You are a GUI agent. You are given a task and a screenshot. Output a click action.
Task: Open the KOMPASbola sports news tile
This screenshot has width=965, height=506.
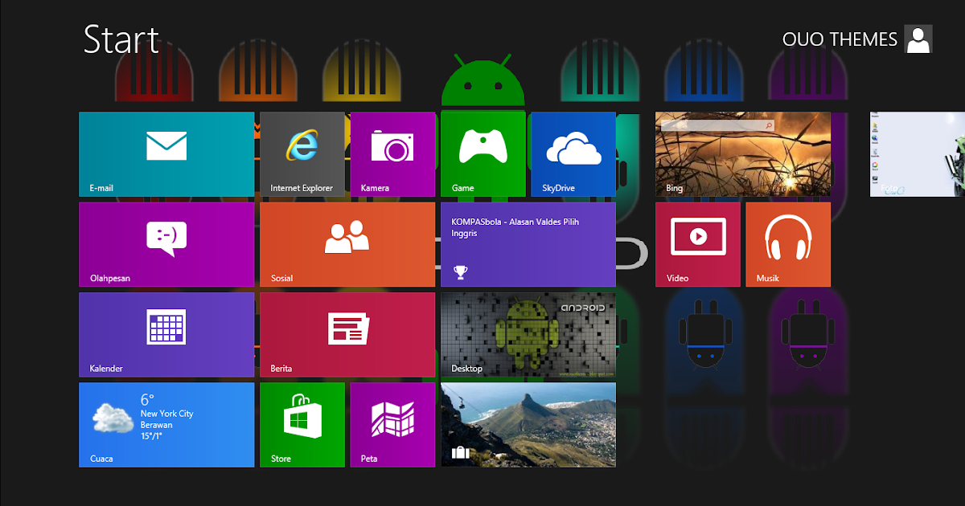(528, 244)
